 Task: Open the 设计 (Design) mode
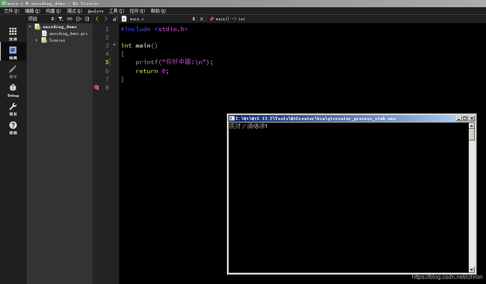click(13, 71)
